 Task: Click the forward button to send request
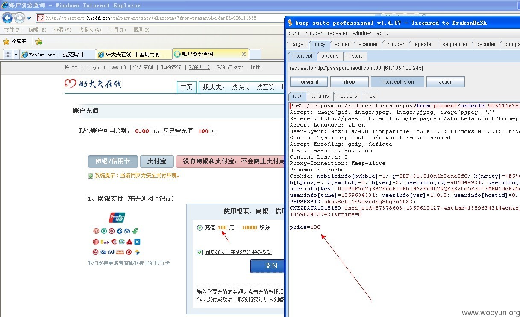(x=309, y=82)
